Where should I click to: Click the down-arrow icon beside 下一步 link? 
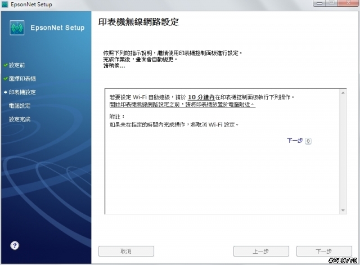click(x=308, y=141)
